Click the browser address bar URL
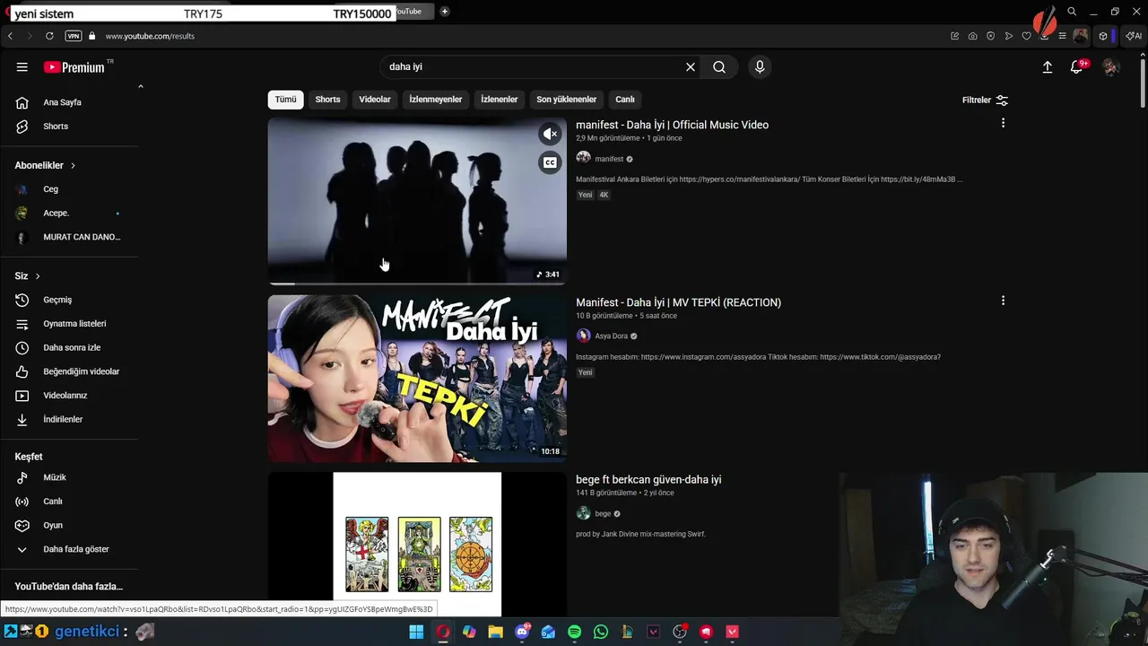This screenshot has height=646, width=1148. pyautogui.click(x=150, y=36)
